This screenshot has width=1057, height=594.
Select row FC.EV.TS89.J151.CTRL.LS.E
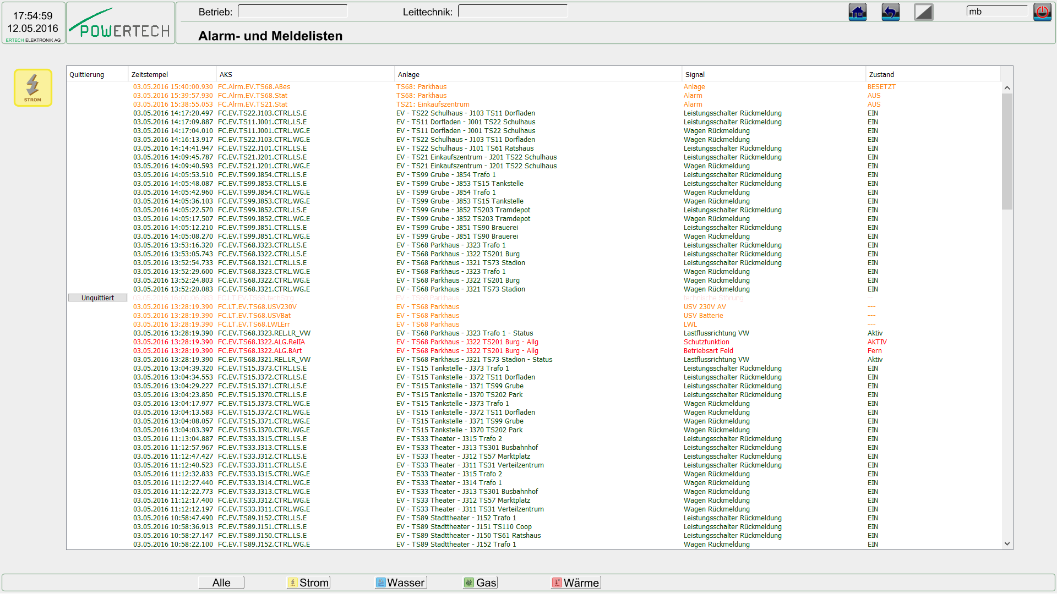pos(534,527)
